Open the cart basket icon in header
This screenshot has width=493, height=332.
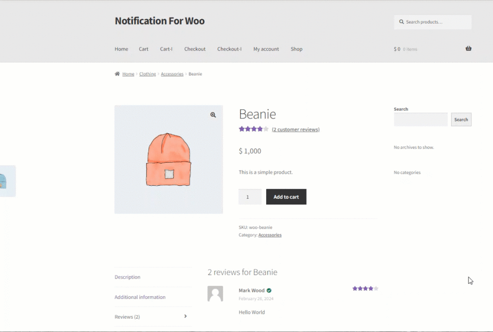(468, 49)
